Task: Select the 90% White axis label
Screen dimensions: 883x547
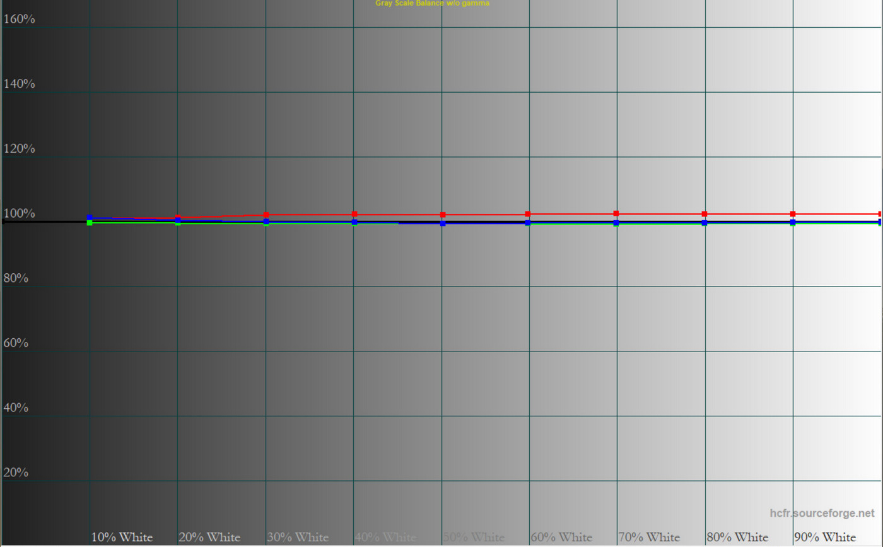Action: pyautogui.click(x=824, y=538)
